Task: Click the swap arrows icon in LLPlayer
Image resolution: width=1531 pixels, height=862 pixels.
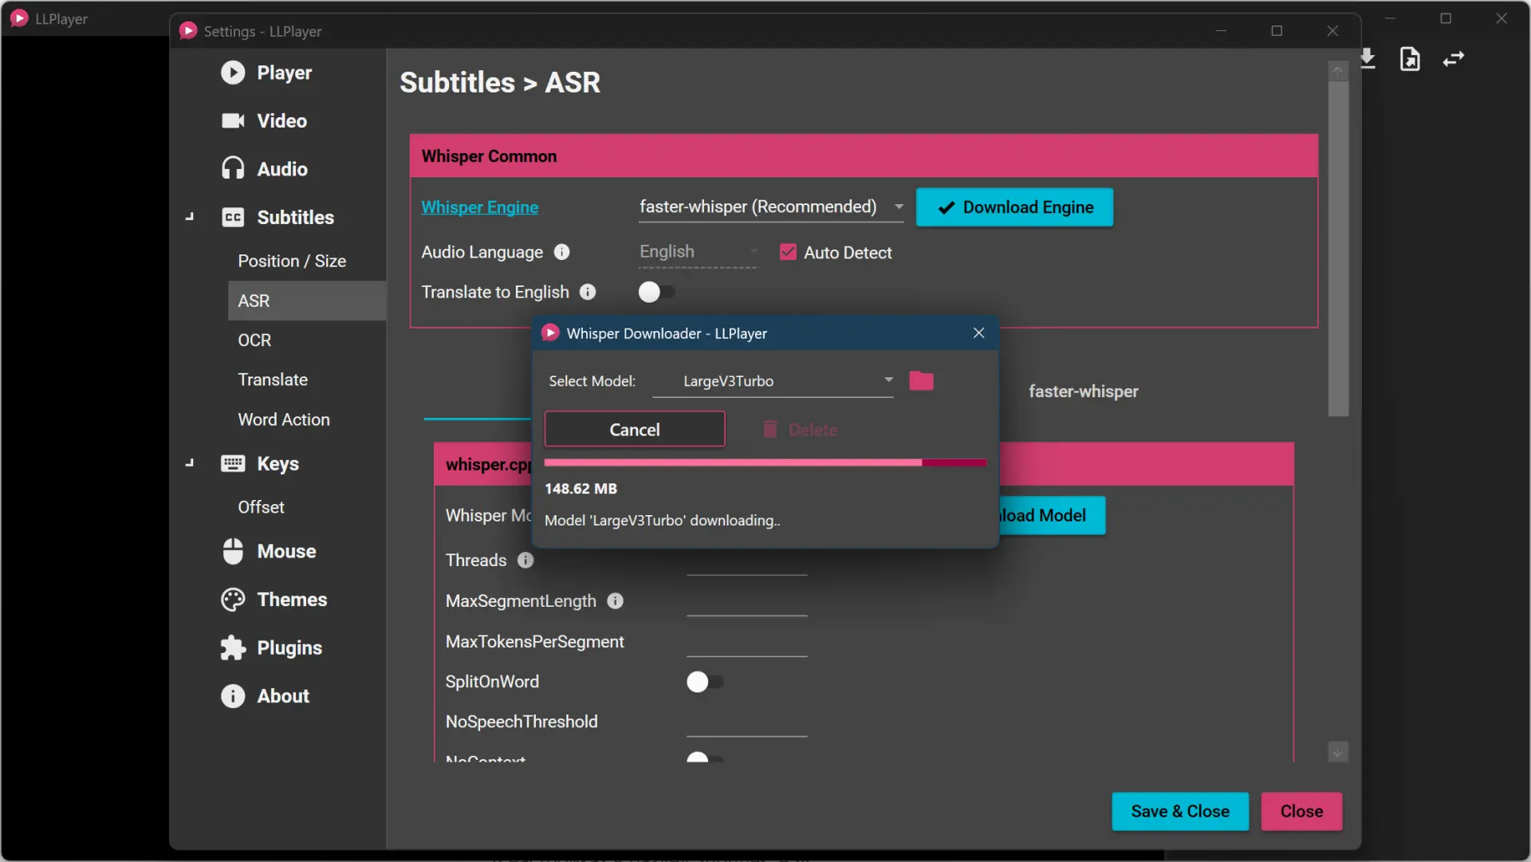Action: pyautogui.click(x=1454, y=59)
